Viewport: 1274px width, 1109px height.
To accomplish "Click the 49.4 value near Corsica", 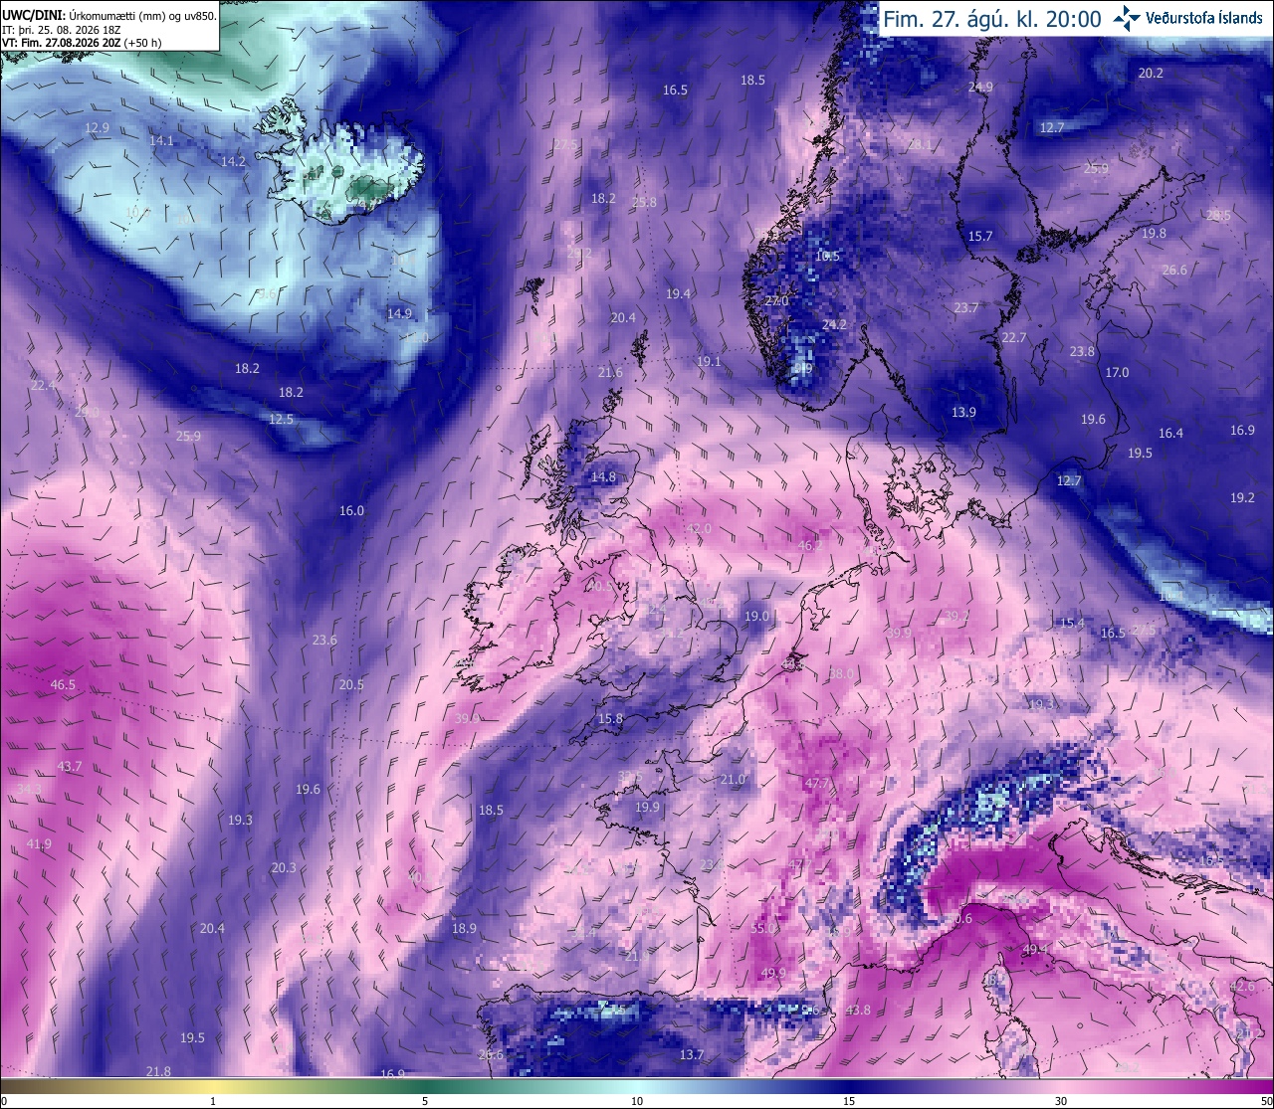I will coord(1035,949).
